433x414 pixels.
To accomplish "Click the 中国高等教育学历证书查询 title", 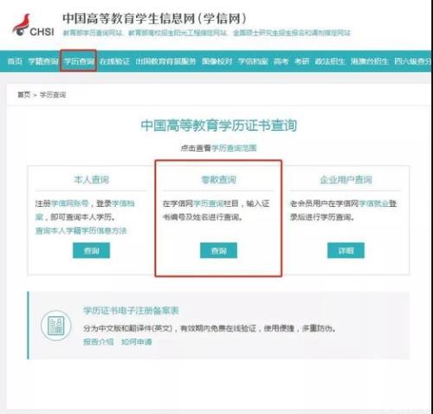I will pyautogui.click(x=219, y=126).
